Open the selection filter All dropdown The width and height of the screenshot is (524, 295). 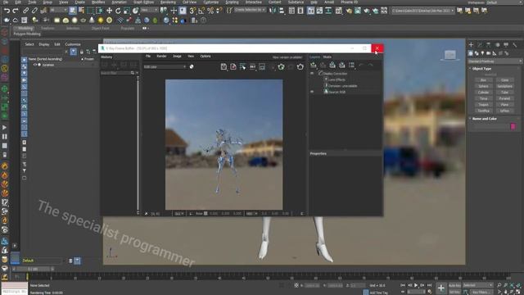(58, 11)
